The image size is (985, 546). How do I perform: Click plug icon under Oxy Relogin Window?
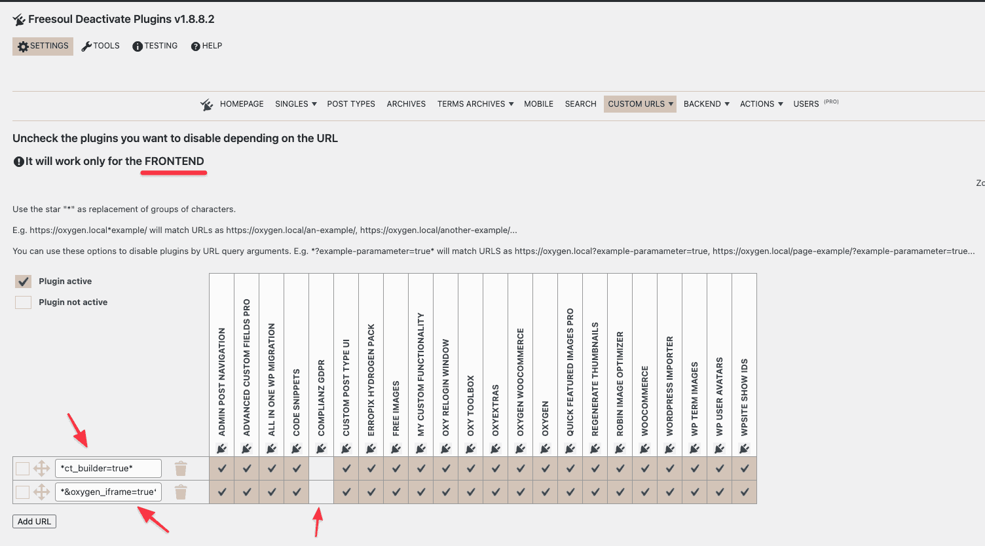446,448
